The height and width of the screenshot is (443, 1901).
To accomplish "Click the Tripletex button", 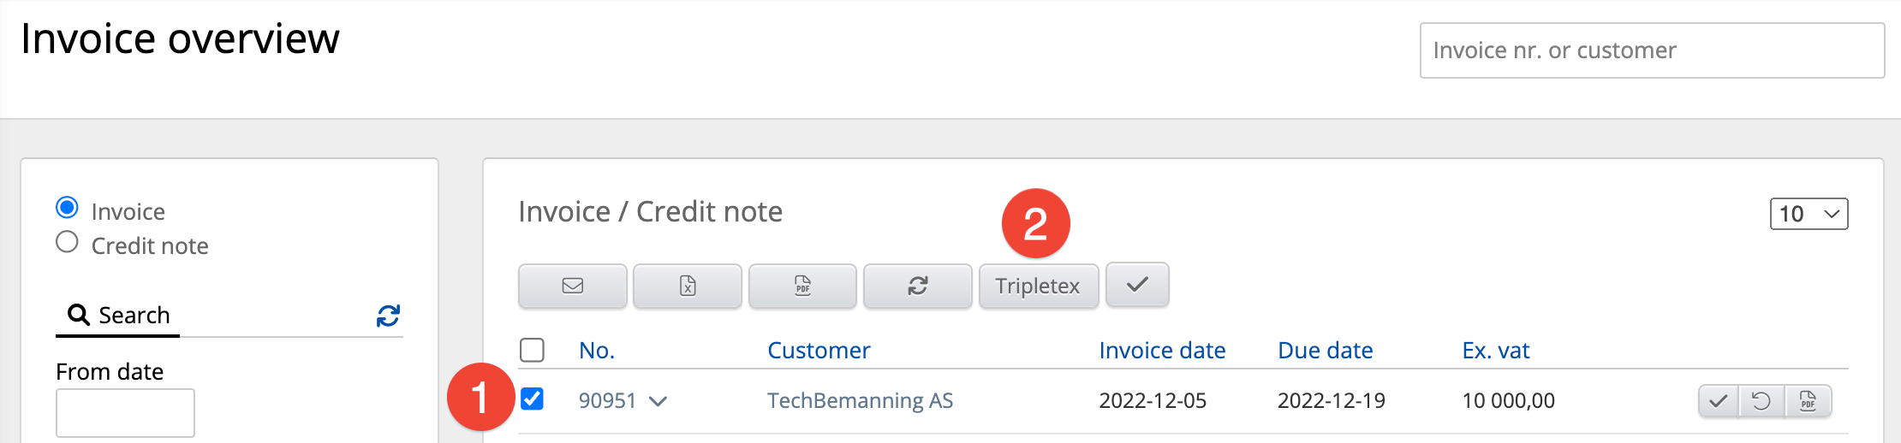I will [x=1038, y=286].
